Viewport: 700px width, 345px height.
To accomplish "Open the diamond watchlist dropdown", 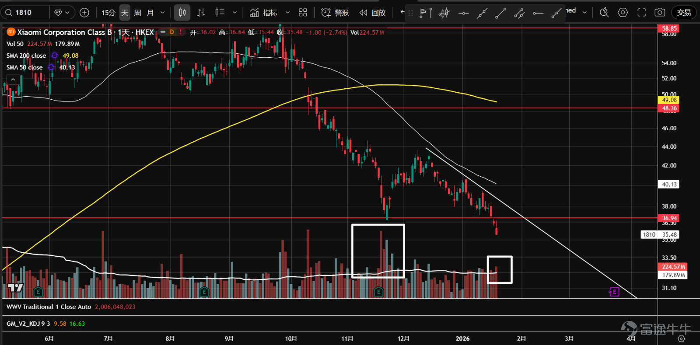I will click(x=62, y=13).
